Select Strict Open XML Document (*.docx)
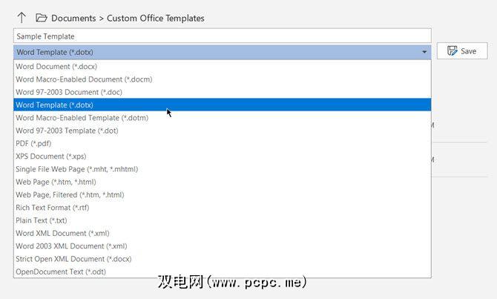The height and width of the screenshot is (299, 497). (x=73, y=259)
